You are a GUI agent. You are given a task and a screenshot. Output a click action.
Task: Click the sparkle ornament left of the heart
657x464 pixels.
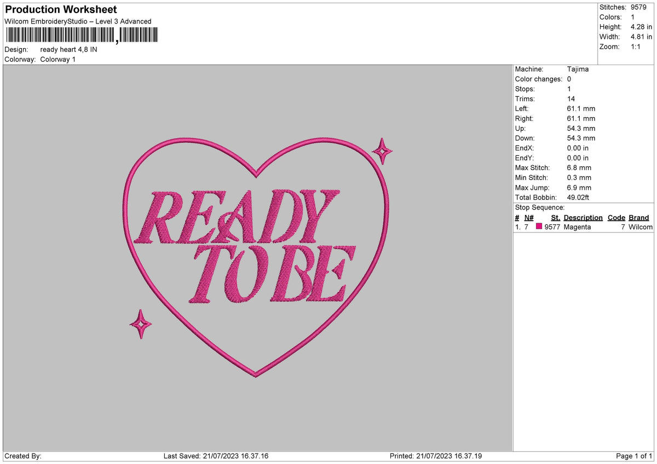[141, 324]
